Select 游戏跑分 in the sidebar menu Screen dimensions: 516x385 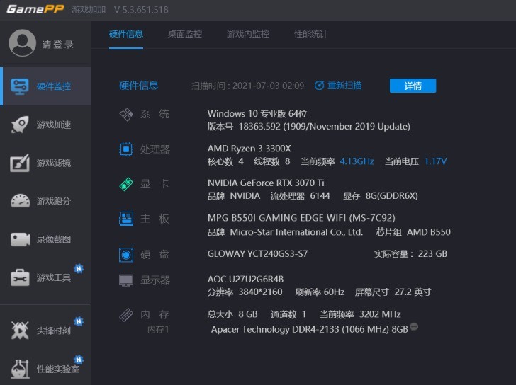[54, 201]
